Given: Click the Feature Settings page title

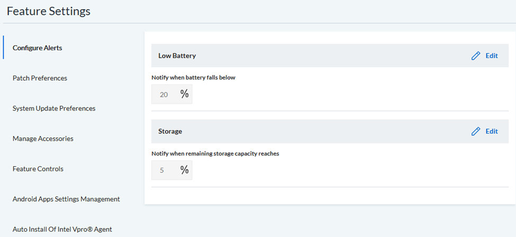Looking at the screenshot, I should (48, 11).
